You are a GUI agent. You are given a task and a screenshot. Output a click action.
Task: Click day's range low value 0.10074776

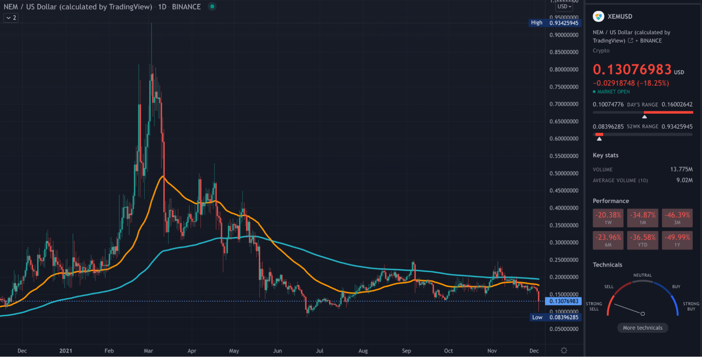click(608, 105)
